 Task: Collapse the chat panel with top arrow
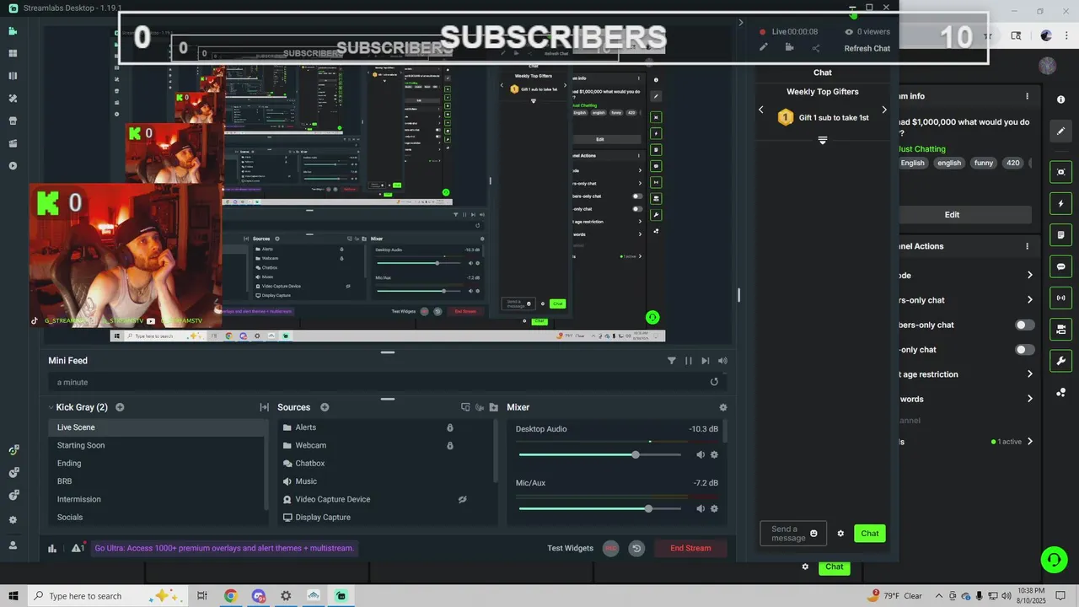click(741, 23)
